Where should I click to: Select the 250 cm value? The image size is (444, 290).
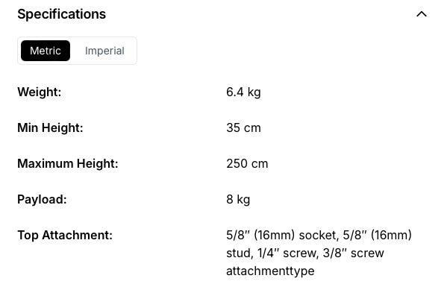[x=247, y=163]
